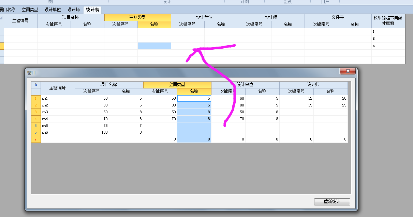Switch to the 项目名称 tab

[8, 10]
